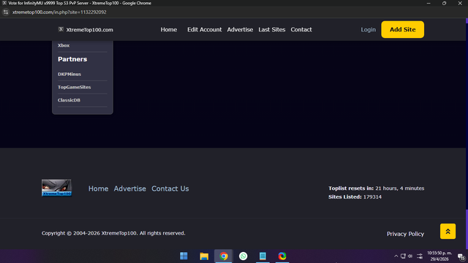
Task: Go to Home in top navigation
Action: click(x=169, y=29)
